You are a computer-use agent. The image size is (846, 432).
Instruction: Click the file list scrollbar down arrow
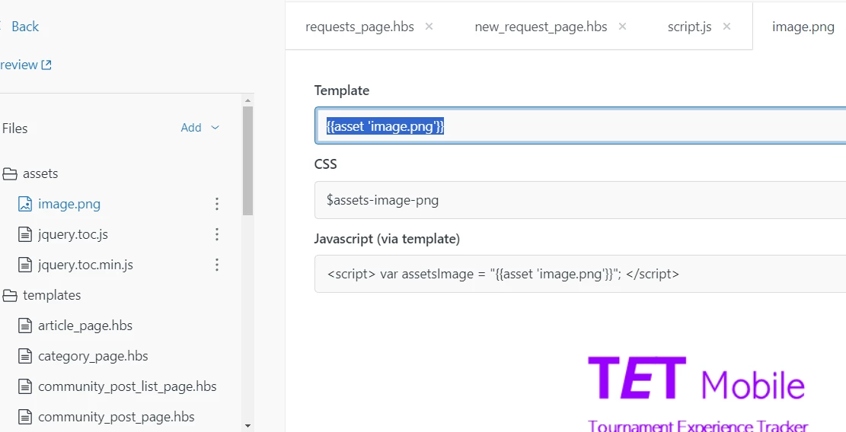(247, 426)
